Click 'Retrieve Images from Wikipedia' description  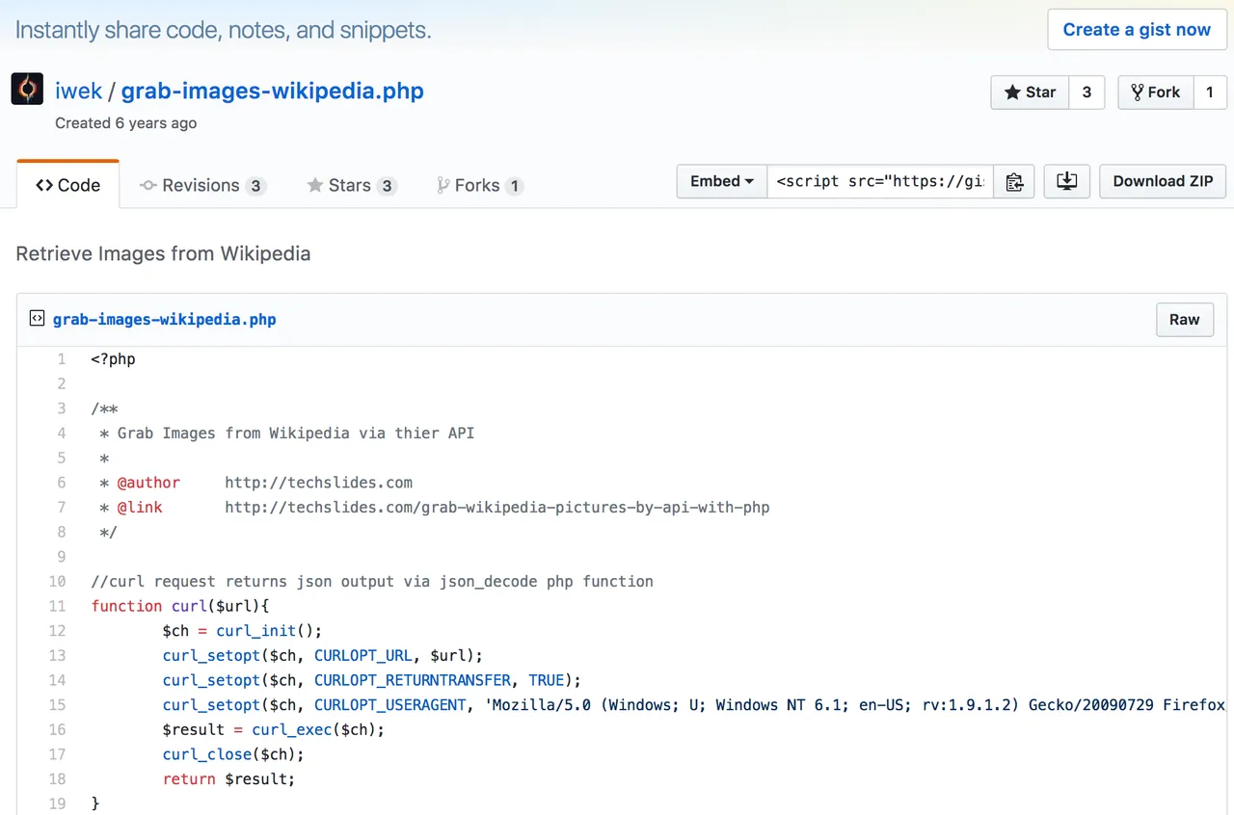163,254
